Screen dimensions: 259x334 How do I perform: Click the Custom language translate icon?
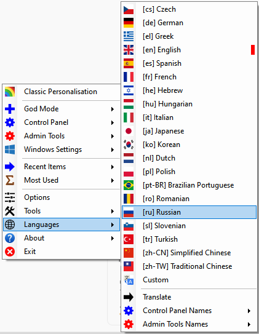(129, 280)
